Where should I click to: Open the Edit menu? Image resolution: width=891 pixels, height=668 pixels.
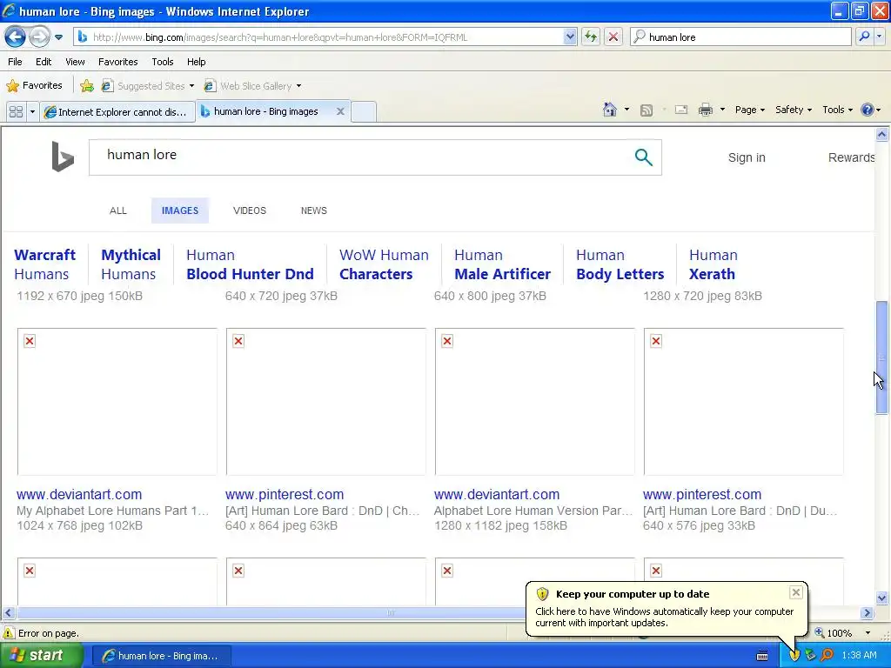pyautogui.click(x=44, y=62)
